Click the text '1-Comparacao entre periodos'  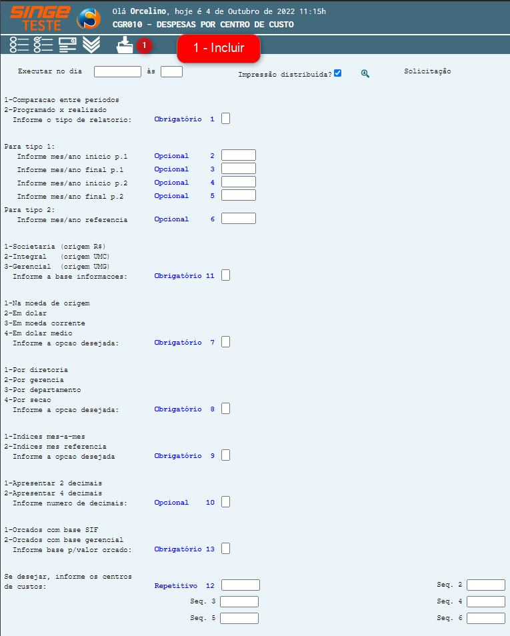pyautogui.click(x=62, y=100)
